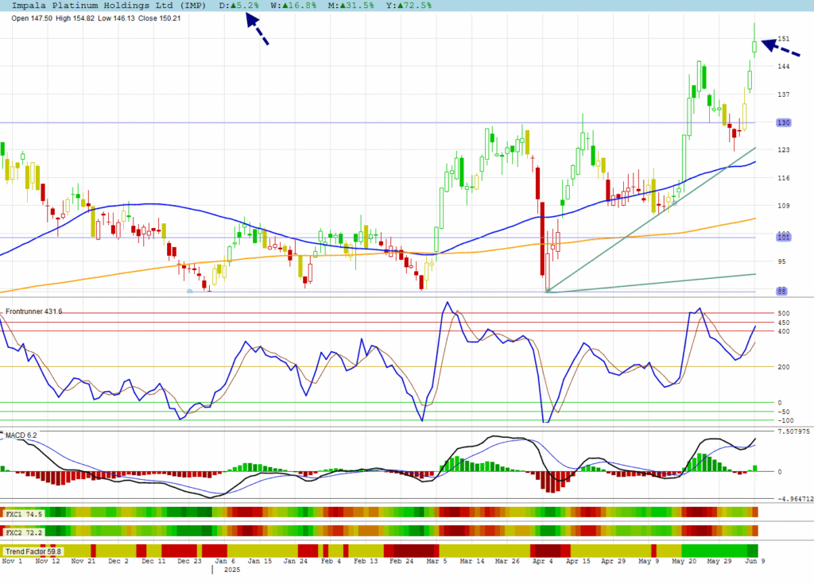Click the 450 level on Frontrunner axis

click(x=783, y=323)
